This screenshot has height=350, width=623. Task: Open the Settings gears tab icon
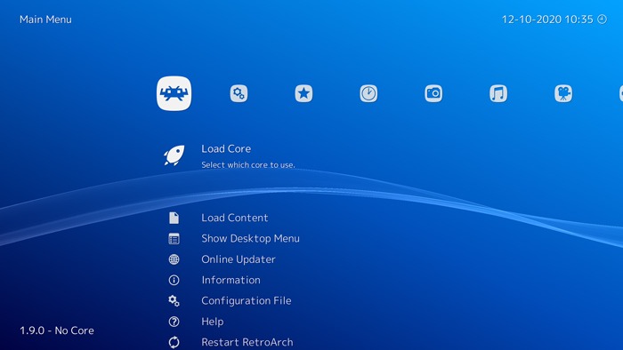239,93
